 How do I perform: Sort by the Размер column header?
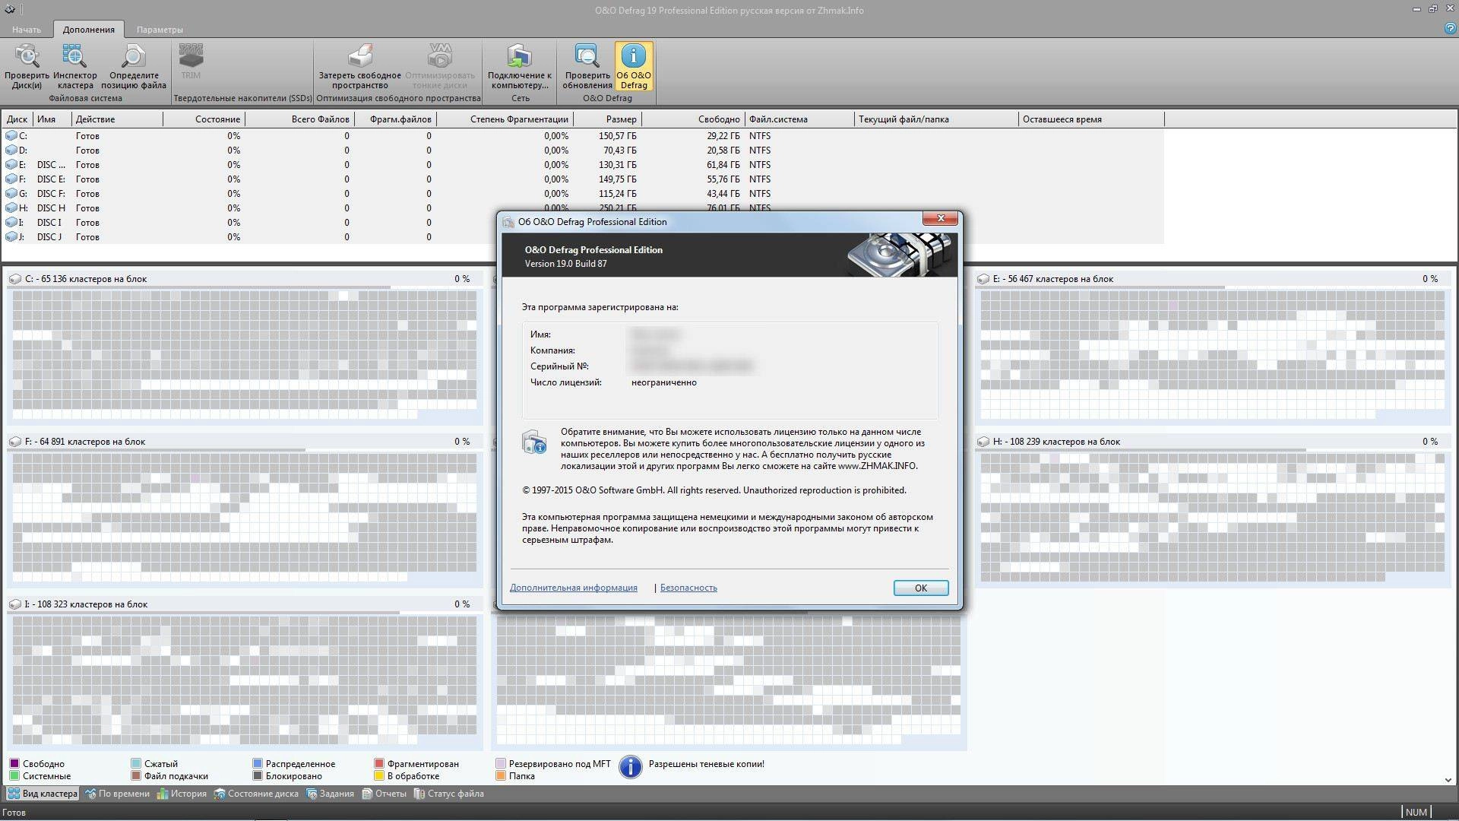coord(607,119)
